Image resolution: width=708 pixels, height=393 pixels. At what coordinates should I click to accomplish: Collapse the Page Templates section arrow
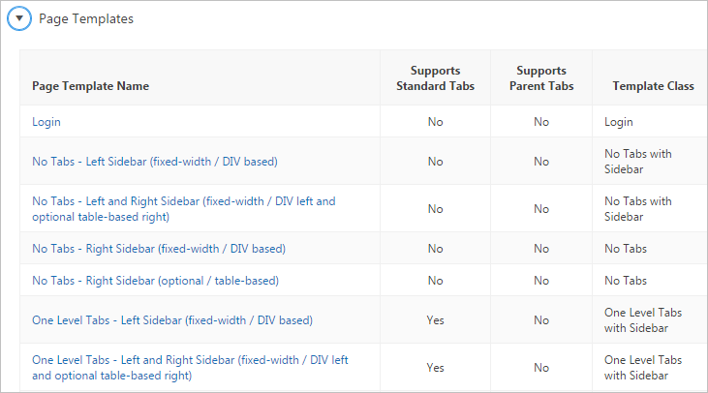19,18
